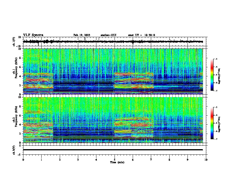Click the "8" kHz tick on ch.1 frequency axis
The height and width of the screenshot is (179, 232).
[x=20, y=58]
